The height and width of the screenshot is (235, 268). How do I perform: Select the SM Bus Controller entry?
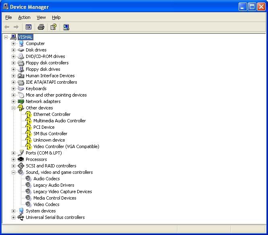(x=50, y=134)
